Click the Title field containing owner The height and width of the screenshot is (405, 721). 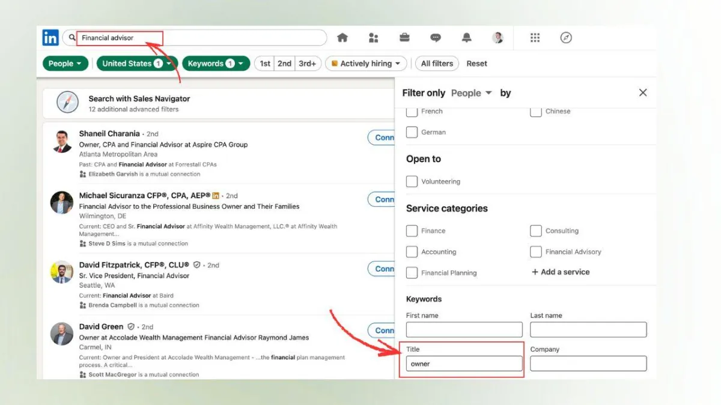464,364
